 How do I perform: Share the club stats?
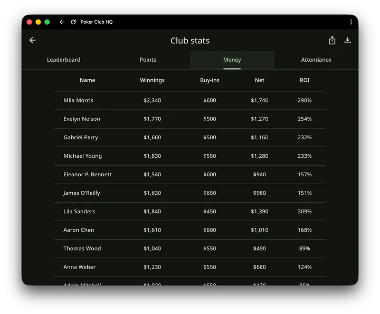point(332,40)
